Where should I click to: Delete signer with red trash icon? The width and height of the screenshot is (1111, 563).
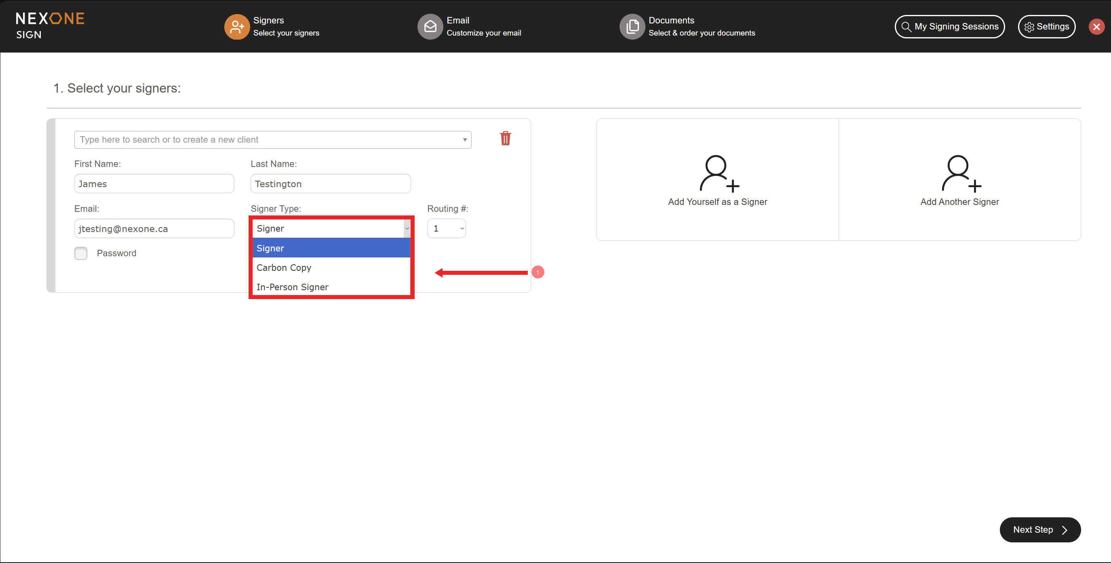(505, 139)
